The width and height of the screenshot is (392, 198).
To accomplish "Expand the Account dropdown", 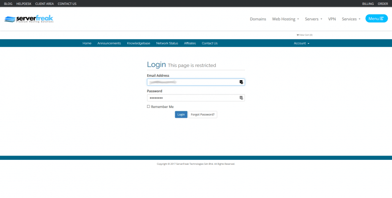I will [x=301, y=43].
